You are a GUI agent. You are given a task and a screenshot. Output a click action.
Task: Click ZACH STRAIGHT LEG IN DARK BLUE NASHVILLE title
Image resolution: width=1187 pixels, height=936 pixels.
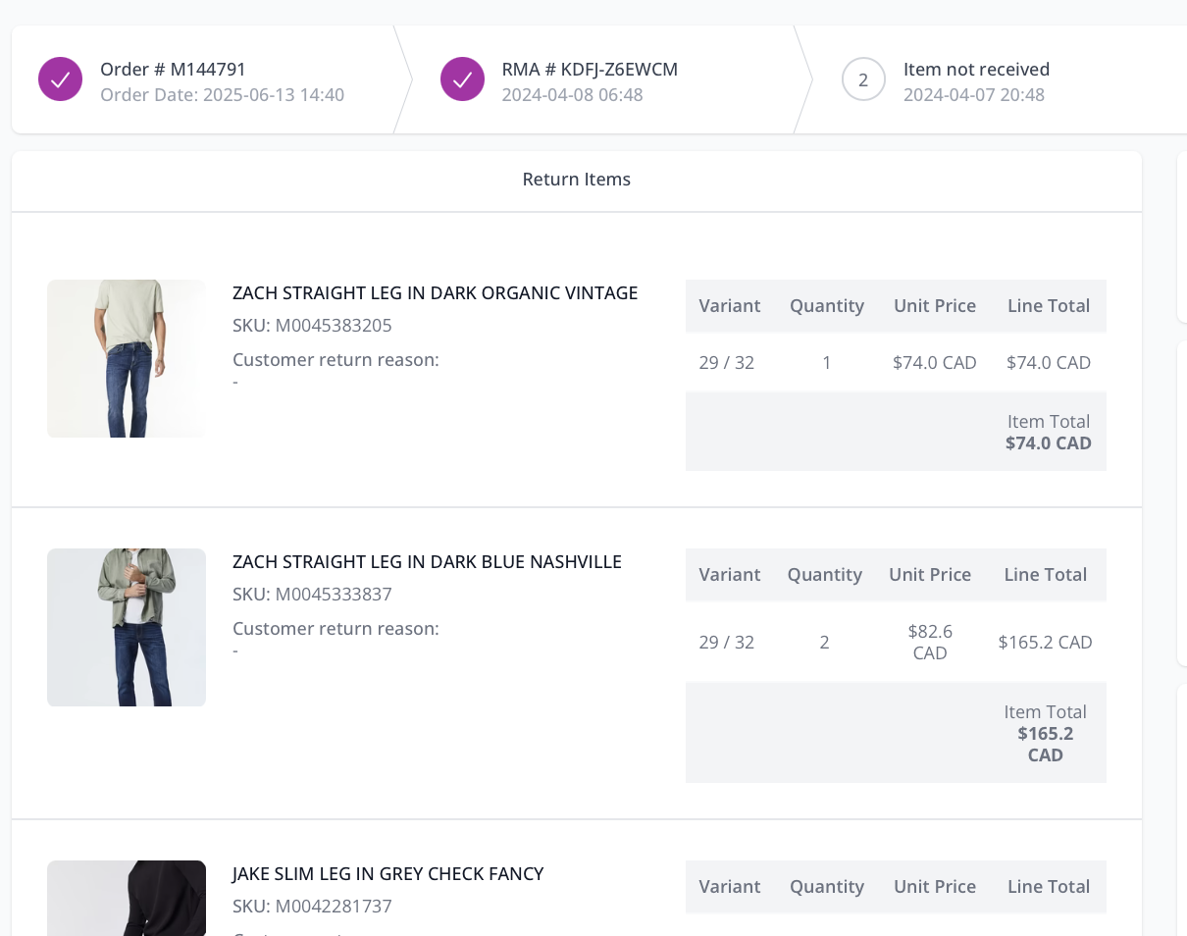click(x=427, y=561)
